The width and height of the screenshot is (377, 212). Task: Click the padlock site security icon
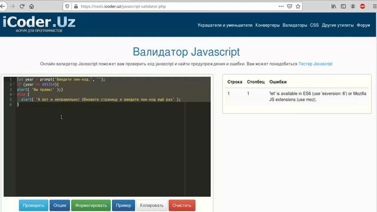pos(76,6)
